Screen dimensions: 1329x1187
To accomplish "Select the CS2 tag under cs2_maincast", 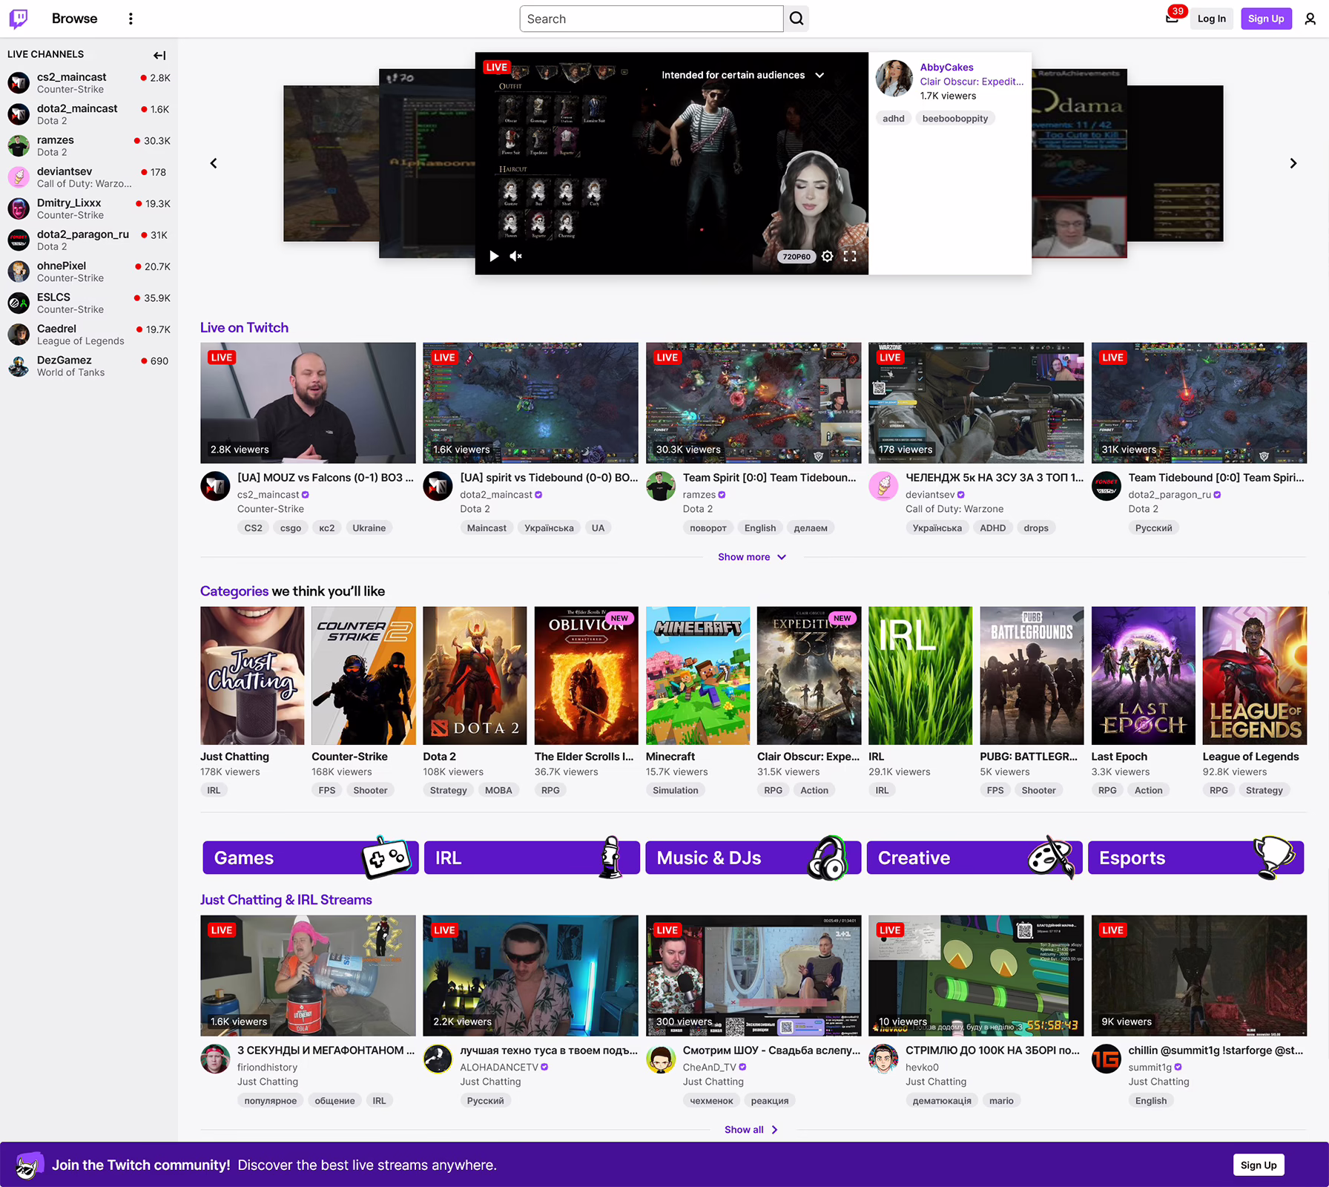I will coord(253,528).
